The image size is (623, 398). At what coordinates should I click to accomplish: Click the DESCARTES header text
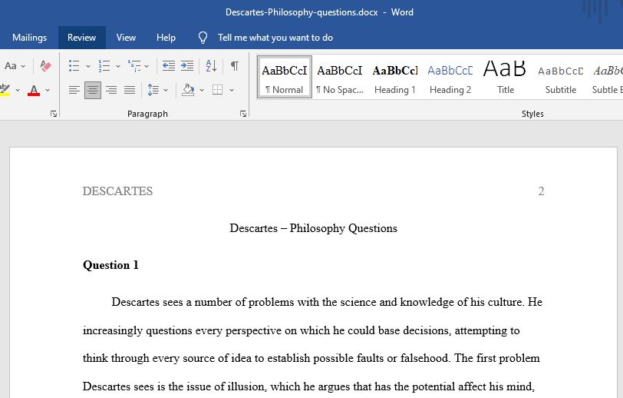[x=117, y=191]
